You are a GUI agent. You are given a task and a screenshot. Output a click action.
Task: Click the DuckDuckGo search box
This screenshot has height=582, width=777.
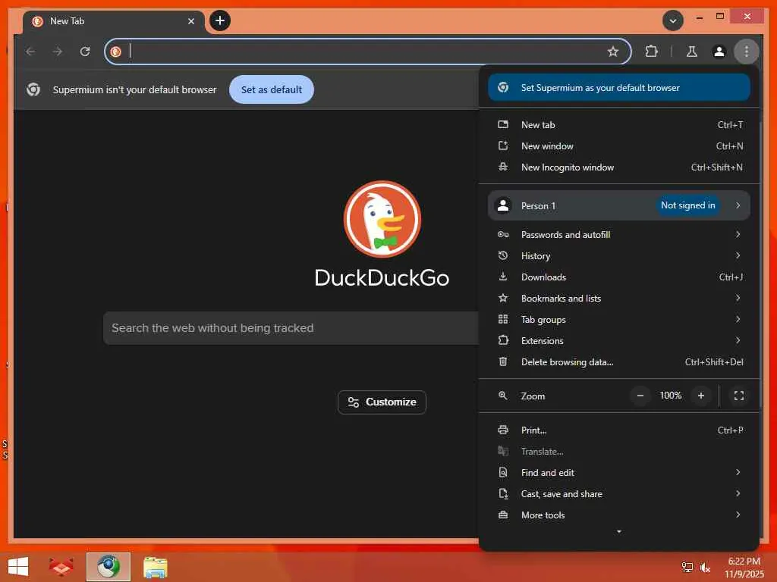point(291,328)
